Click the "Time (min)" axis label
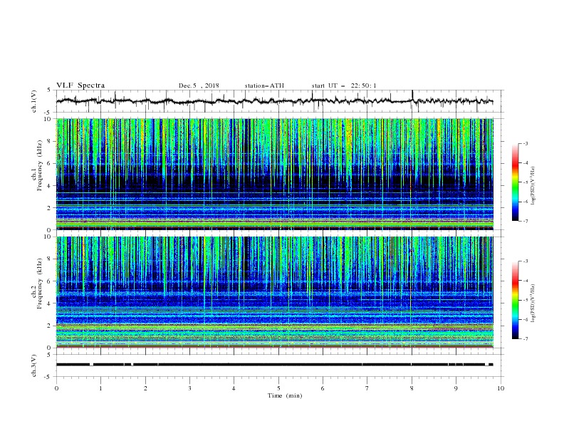564x436 pixels. [x=285, y=395]
